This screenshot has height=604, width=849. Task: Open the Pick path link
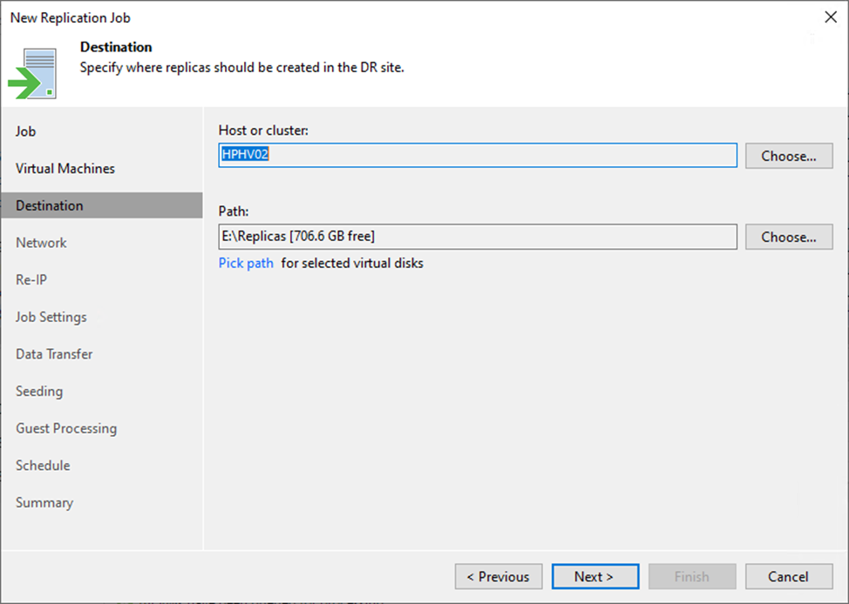(246, 263)
